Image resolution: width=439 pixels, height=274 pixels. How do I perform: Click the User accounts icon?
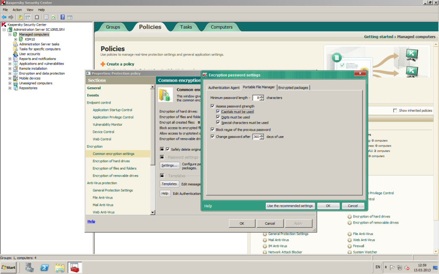click(15, 54)
